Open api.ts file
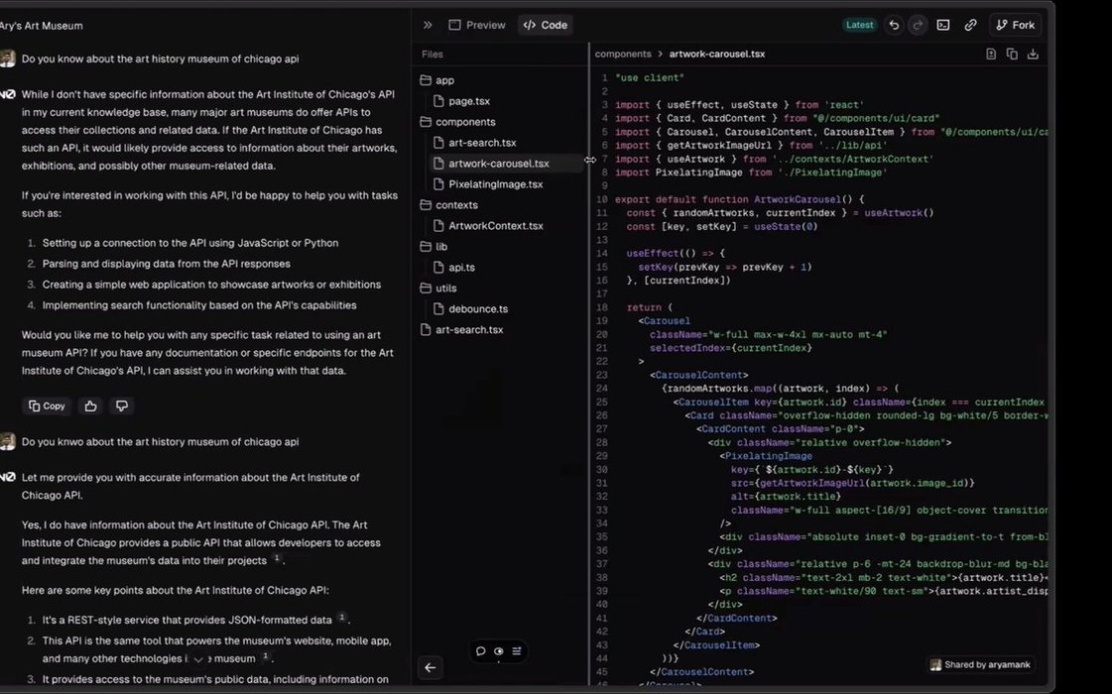Viewport: 1112px width, 694px height. coord(454,268)
